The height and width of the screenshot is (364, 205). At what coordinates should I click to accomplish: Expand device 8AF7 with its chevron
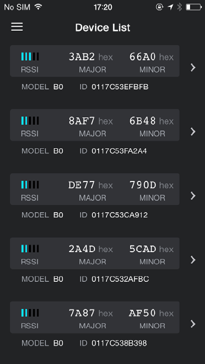click(x=193, y=132)
